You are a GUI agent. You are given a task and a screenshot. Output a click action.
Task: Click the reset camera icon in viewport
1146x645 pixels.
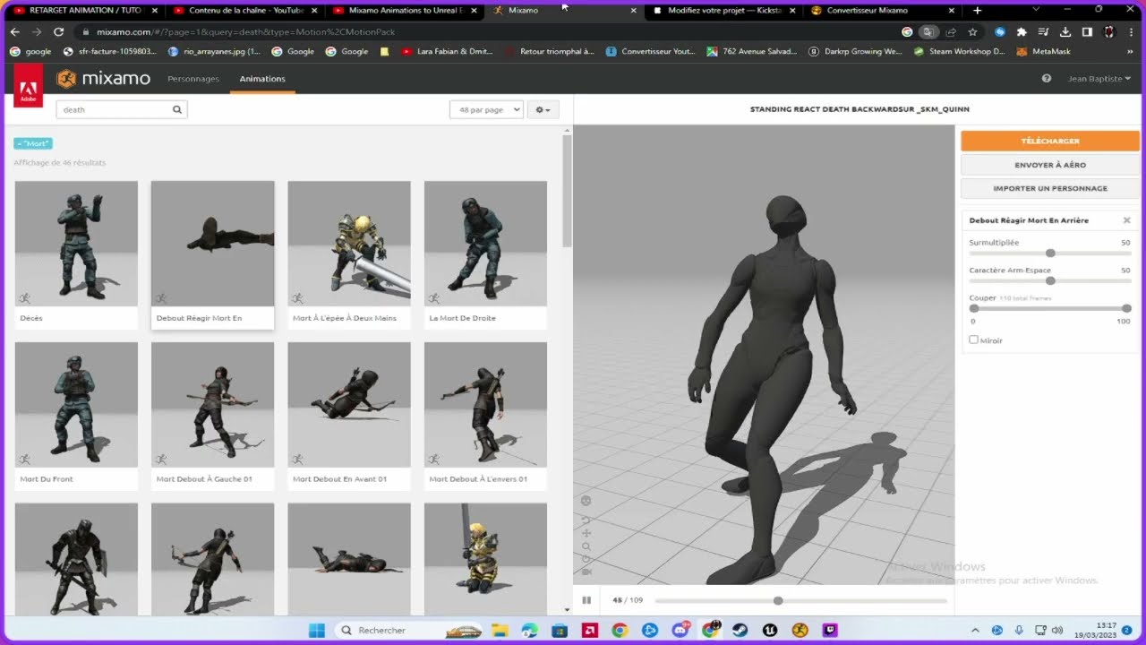click(x=586, y=559)
